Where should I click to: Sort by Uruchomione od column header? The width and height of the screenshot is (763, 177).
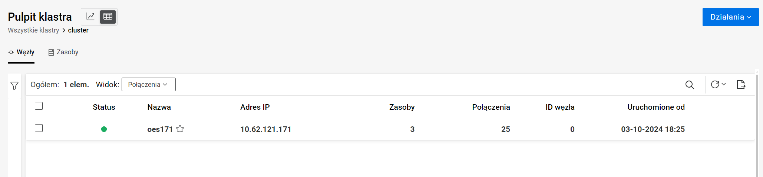coord(655,107)
